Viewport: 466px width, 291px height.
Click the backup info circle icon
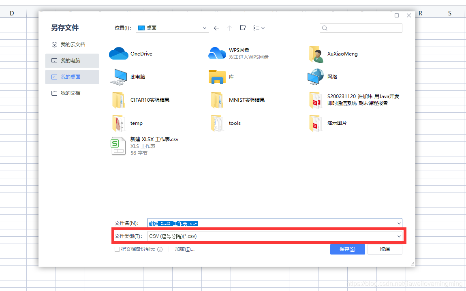tap(160, 249)
